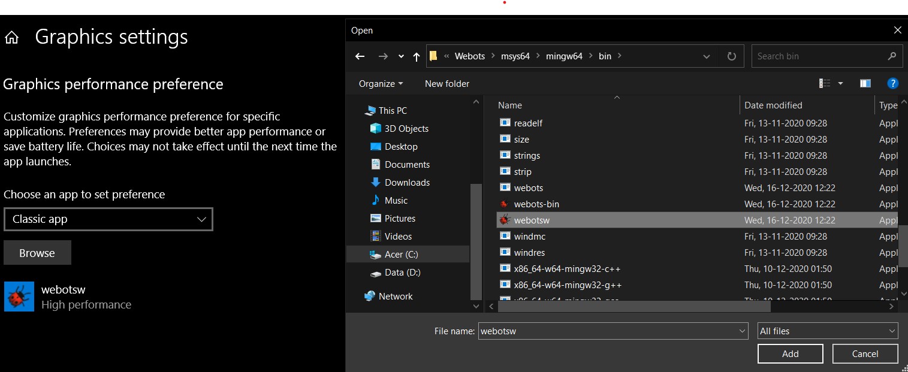Go forward in the Open dialog
The height and width of the screenshot is (372, 908).
click(x=383, y=56)
